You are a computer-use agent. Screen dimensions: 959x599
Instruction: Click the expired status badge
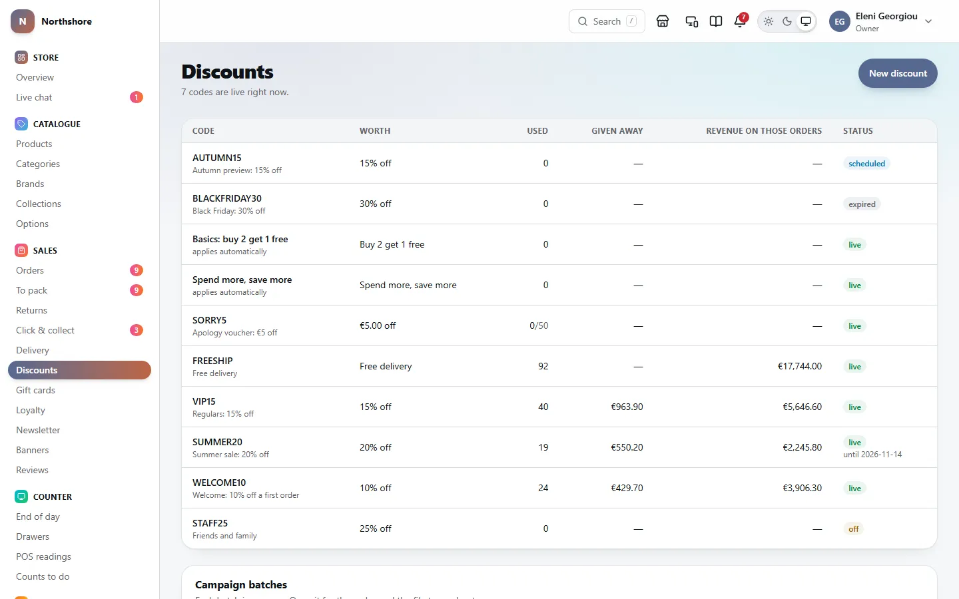pyautogui.click(x=862, y=204)
